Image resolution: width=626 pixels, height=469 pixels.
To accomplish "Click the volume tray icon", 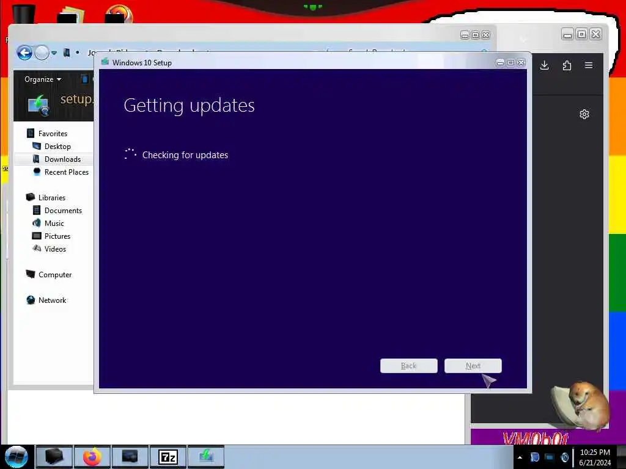I will click(x=564, y=457).
